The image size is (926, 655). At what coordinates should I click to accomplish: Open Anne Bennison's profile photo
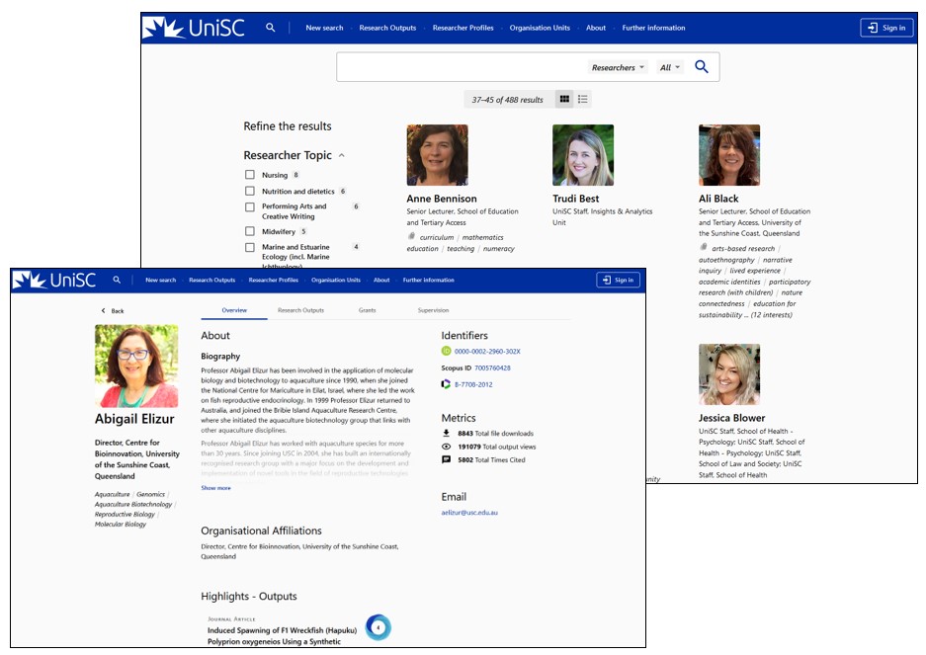[437, 155]
